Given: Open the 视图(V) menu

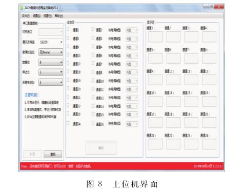Looking at the screenshot, I should [48, 16].
